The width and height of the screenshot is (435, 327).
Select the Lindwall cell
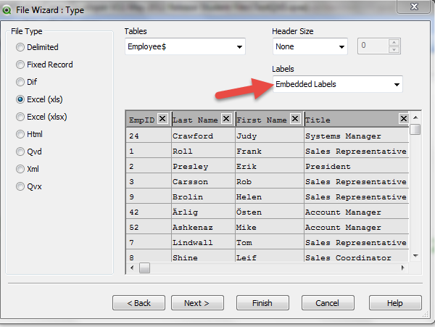[203, 242]
